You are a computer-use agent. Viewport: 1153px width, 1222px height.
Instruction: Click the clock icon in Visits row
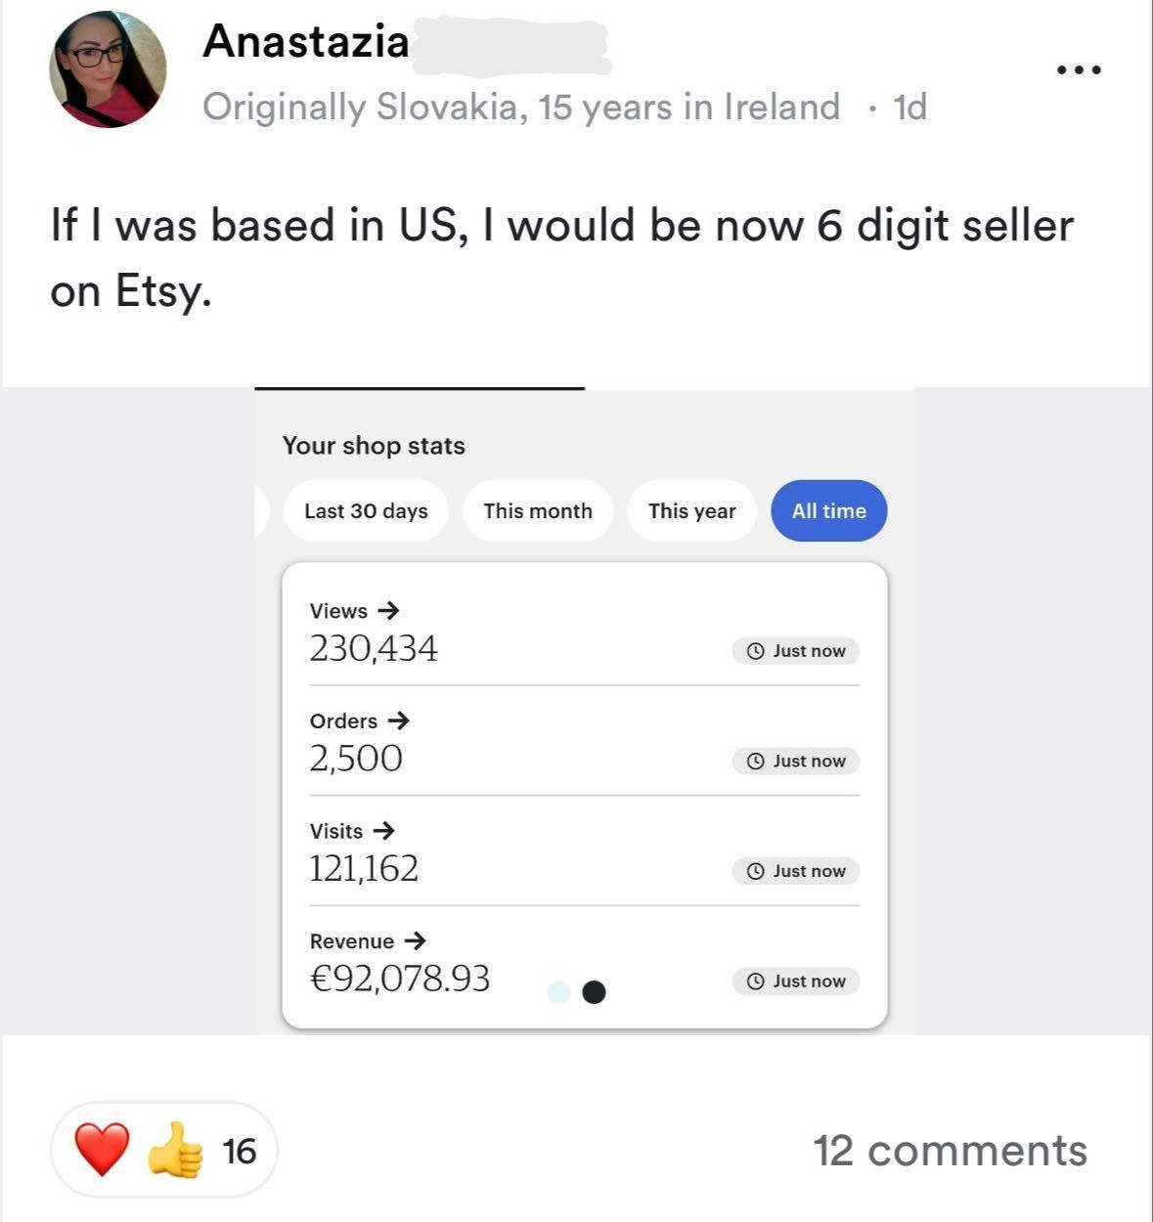click(x=755, y=871)
